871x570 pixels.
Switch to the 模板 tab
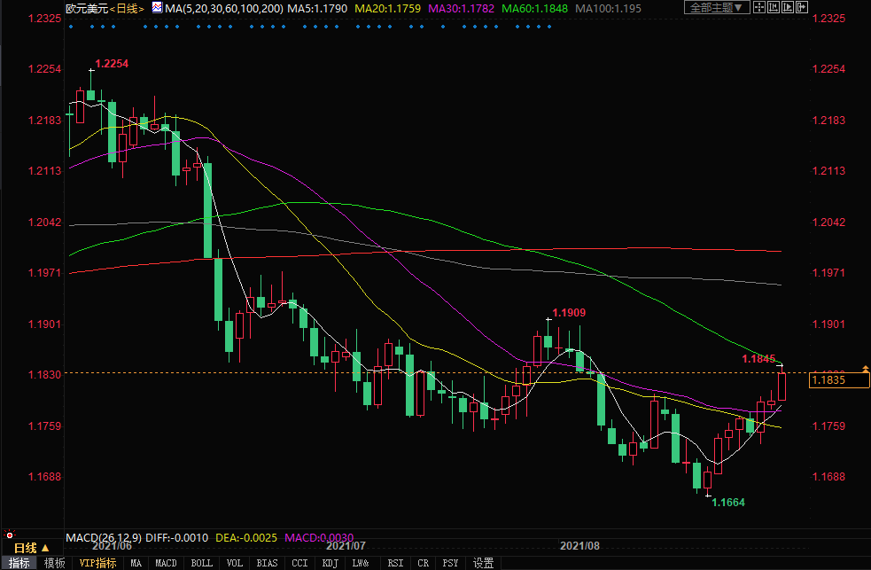click(55, 563)
